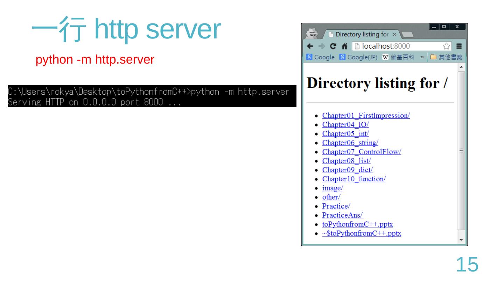Open the Chapter04_IO/ folder link

click(x=345, y=125)
